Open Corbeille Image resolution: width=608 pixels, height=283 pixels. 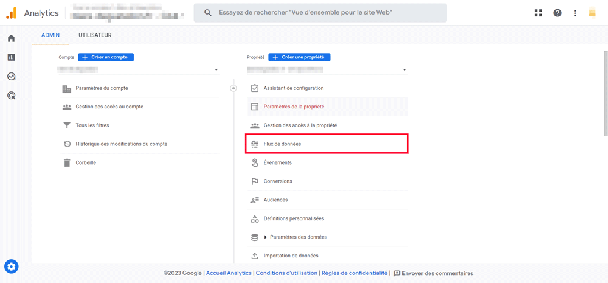pyautogui.click(x=140, y=162)
